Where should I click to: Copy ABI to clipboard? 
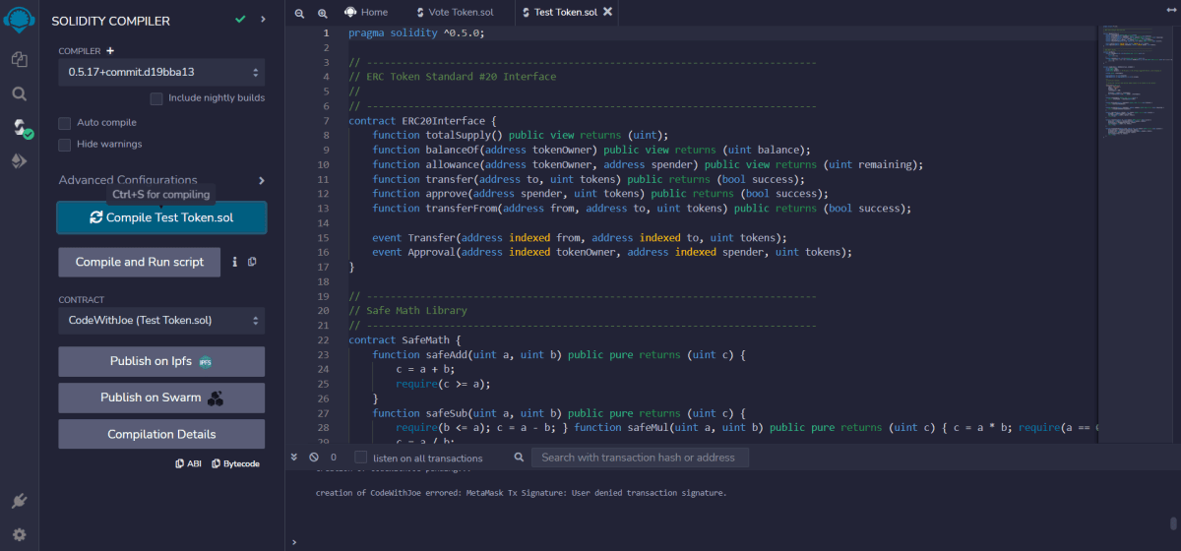pyautogui.click(x=188, y=463)
